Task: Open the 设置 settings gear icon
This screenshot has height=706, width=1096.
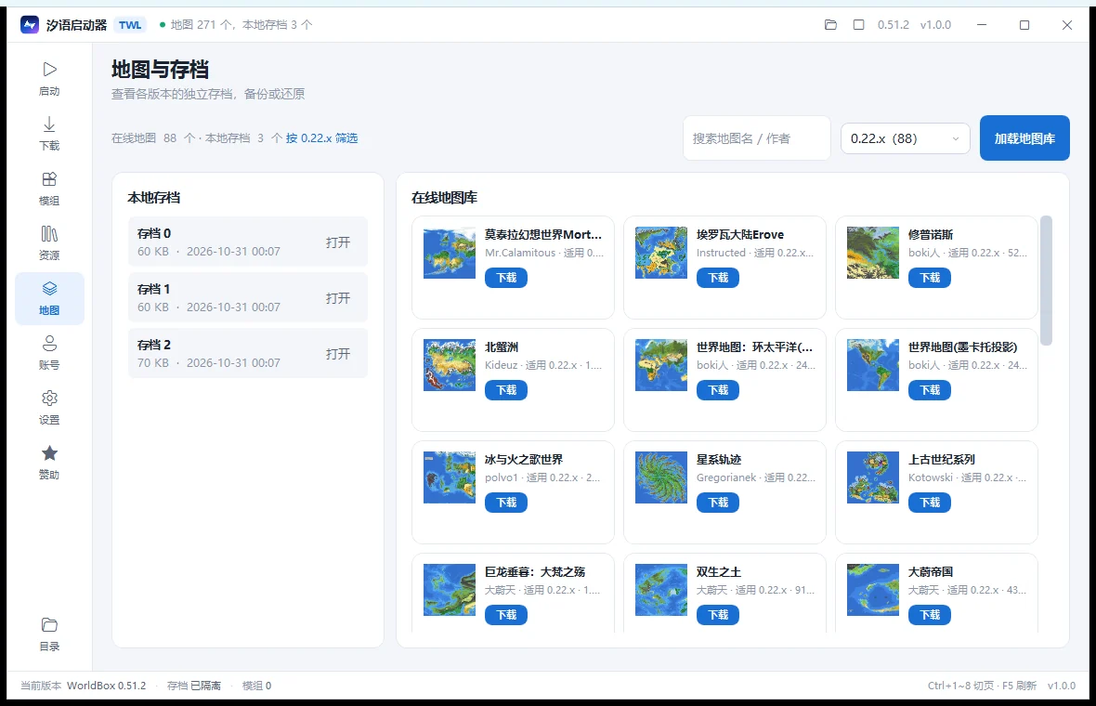Action: [x=49, y=398]
